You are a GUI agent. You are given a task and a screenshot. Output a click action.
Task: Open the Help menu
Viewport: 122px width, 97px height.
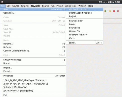tap(91, 6)
